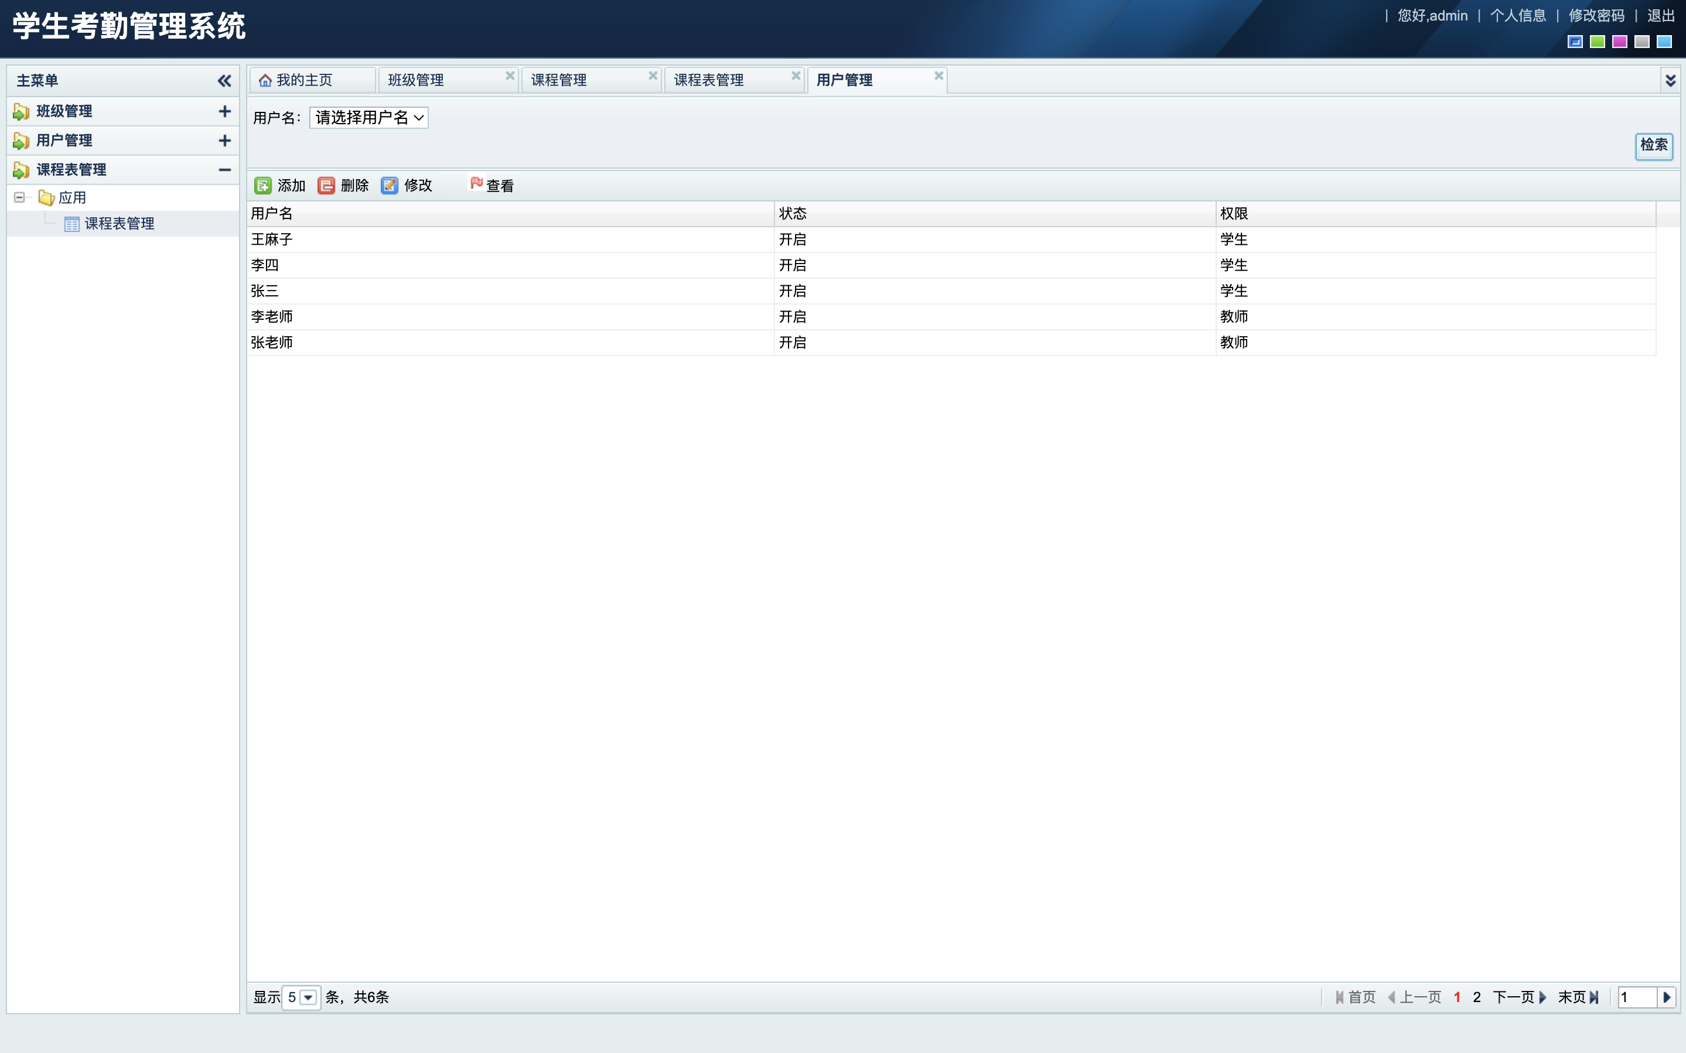Select the gray theme swatch
This screenshot has width=1686, height=1053.
1642,42
